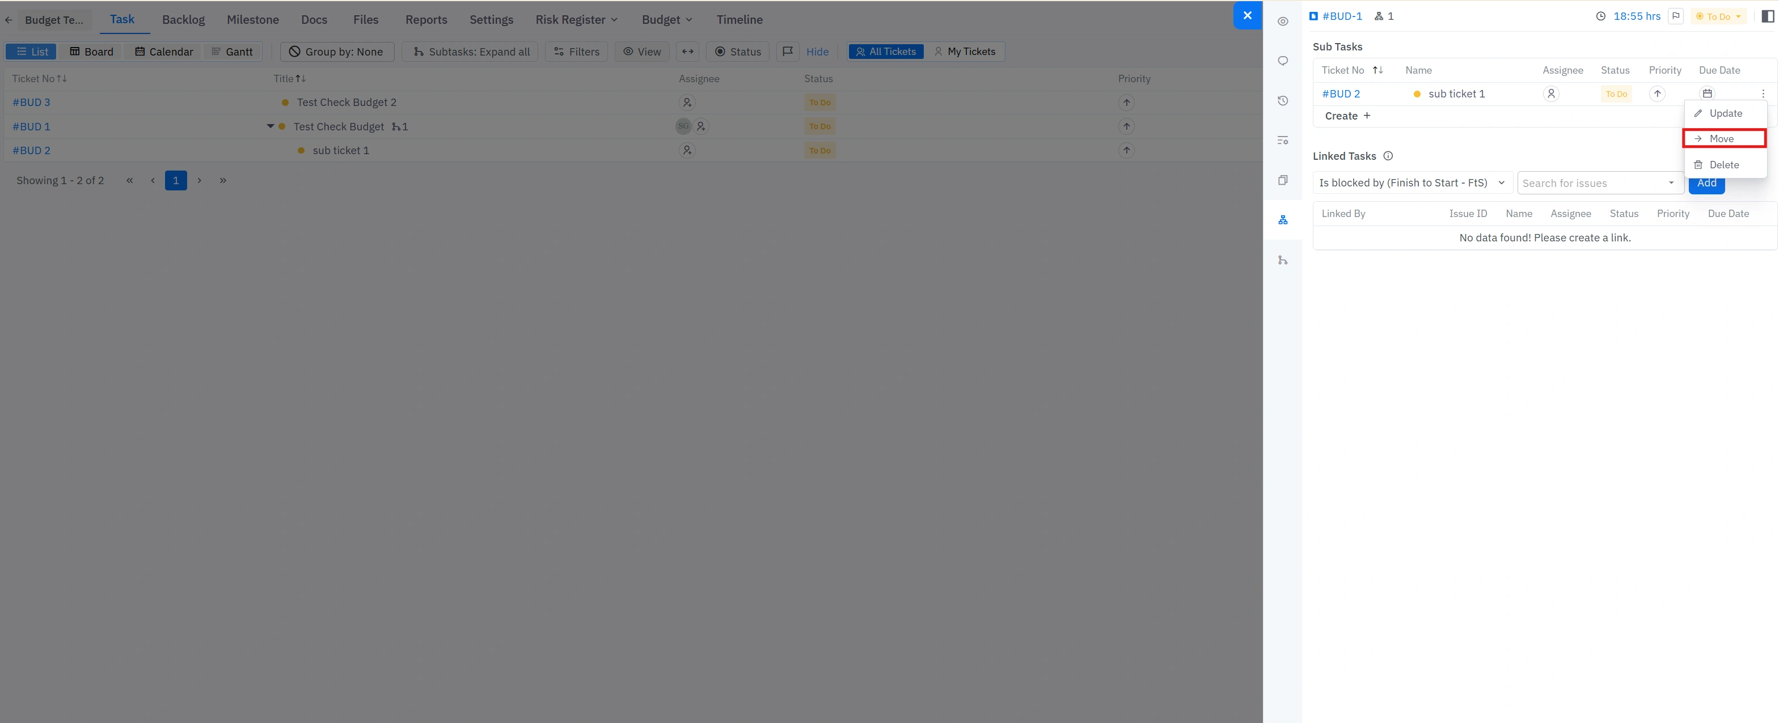1779x723 pixels.
Task: Click the yellow status dot of sub ticket 1
Action: 1417,94
